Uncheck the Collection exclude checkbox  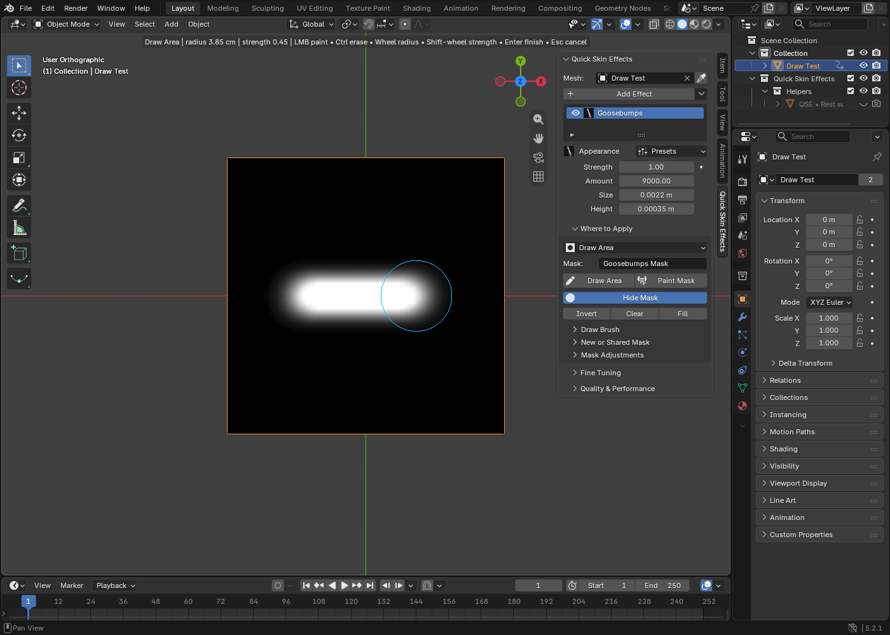[x=851, y=53]
